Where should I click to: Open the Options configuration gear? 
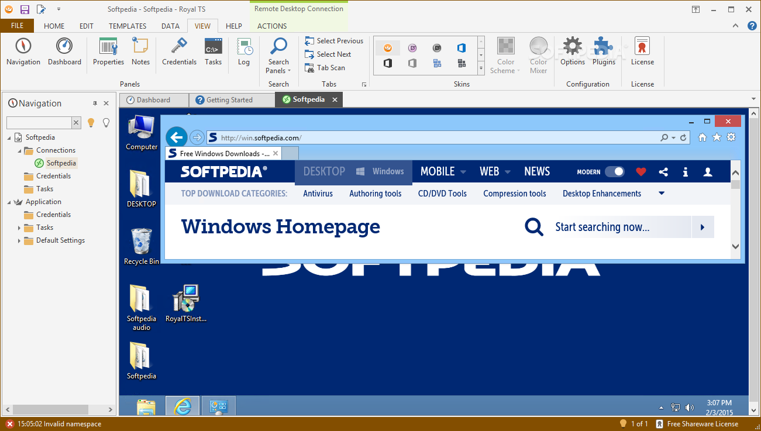pyautogui.click(x=572, y=52)
